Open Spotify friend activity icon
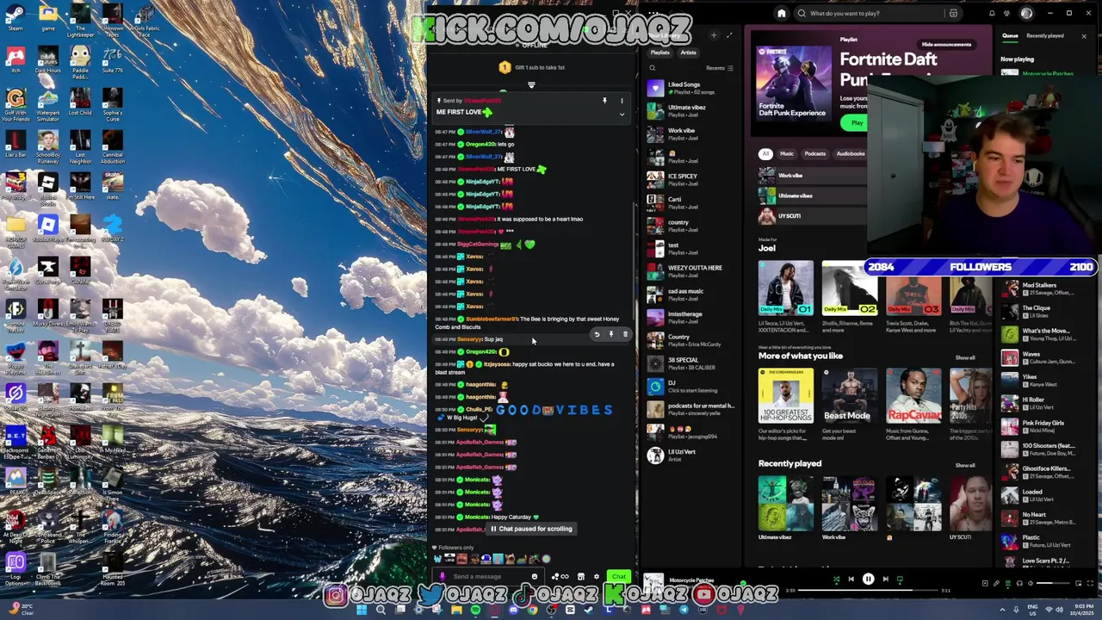1102x620 pixels. [1008, 13]
